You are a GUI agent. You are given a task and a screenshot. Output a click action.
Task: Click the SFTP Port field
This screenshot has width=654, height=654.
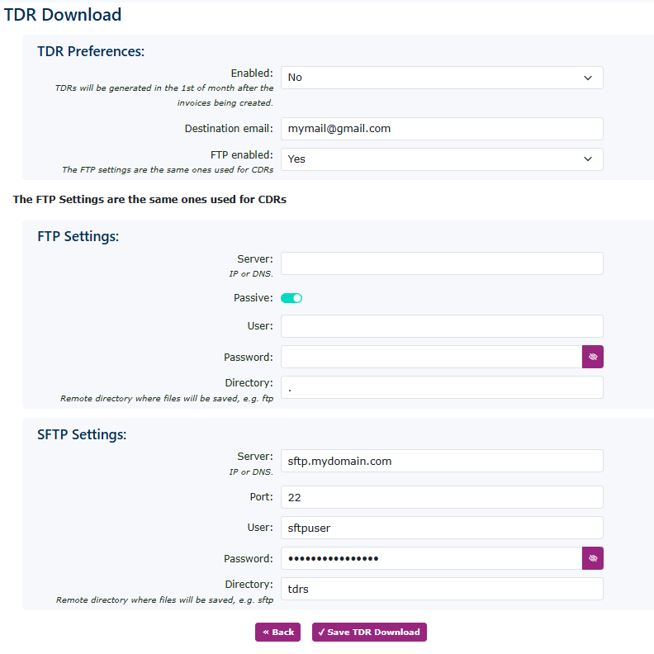441,497
